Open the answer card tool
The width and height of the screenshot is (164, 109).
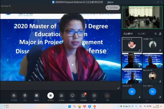[36, 95]
